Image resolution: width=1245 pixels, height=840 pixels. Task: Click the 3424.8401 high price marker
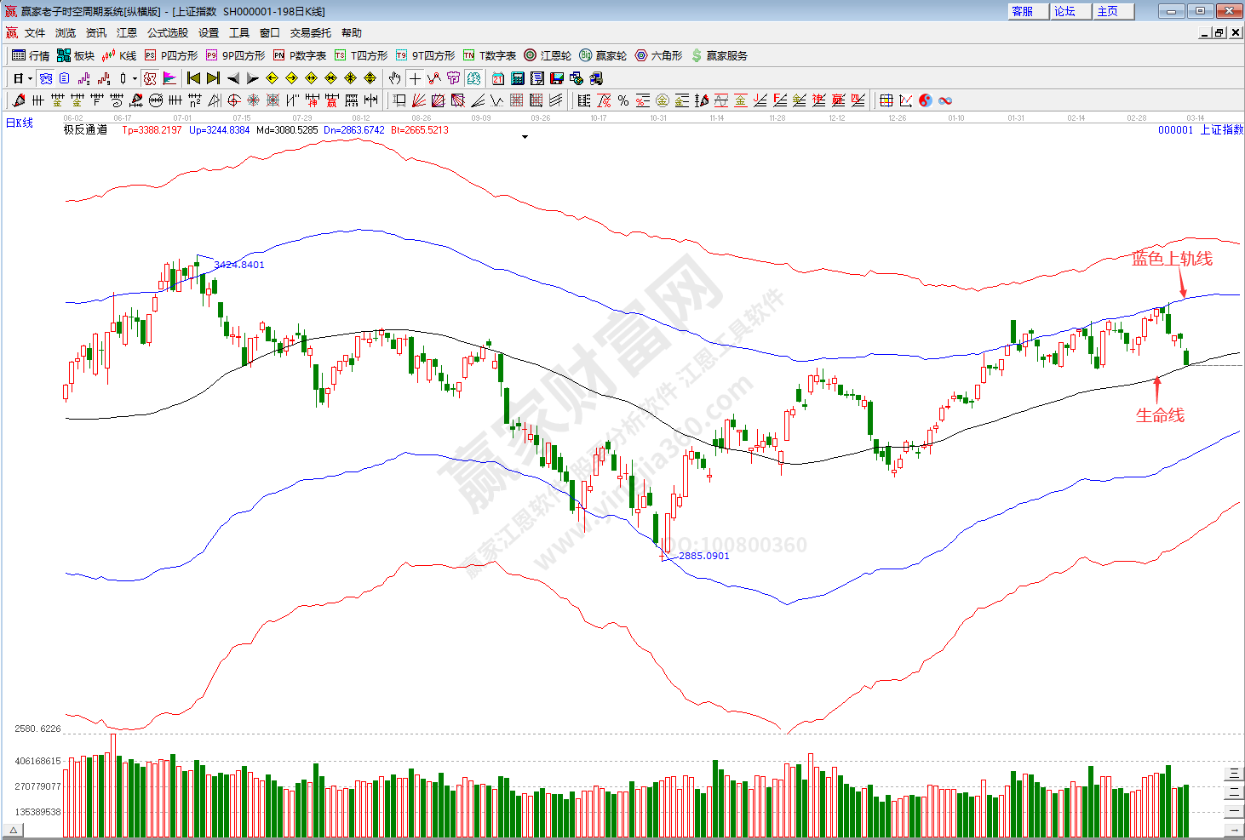[239, 265]
